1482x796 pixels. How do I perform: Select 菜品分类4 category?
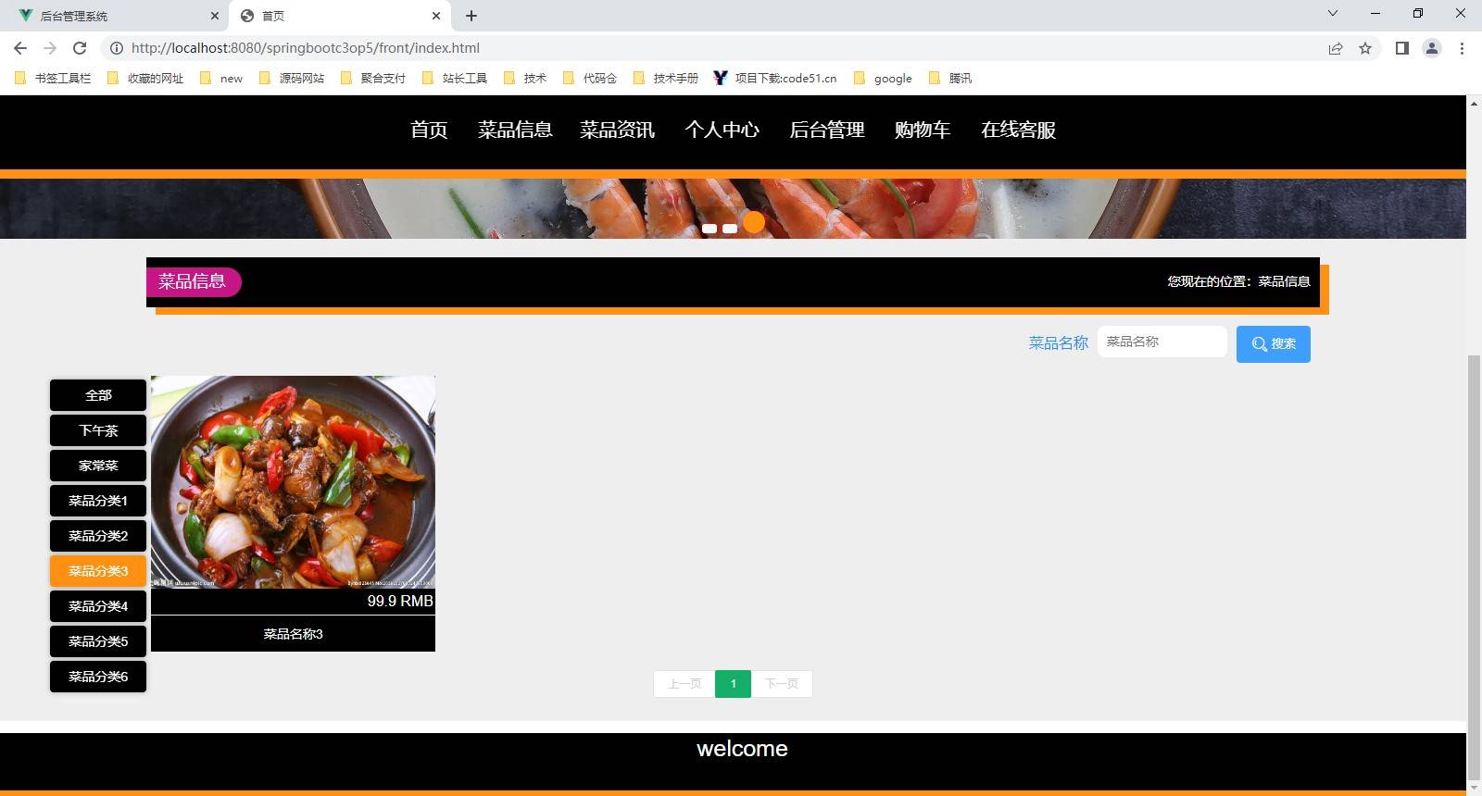pyautogui.click(x=98, y=606)
